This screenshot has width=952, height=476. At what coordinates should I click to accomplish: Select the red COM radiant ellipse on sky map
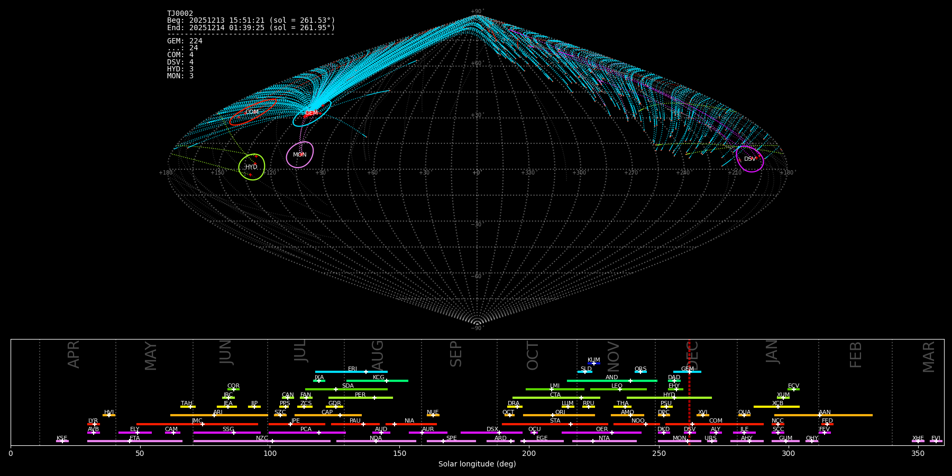(x=252, y=112)
